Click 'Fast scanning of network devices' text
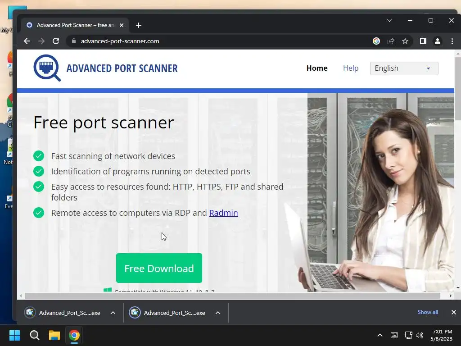The image size is (461, 346). click(x=113, y=156)
